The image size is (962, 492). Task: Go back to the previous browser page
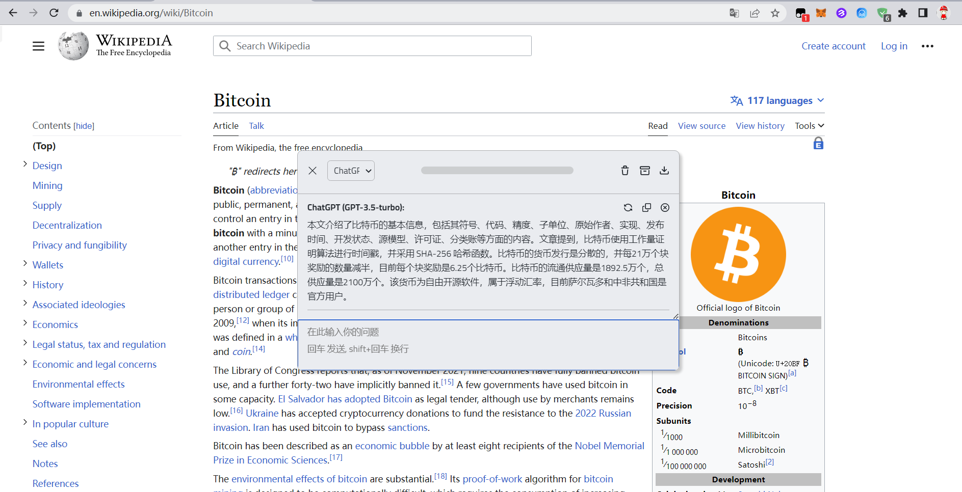coord(13,13)
